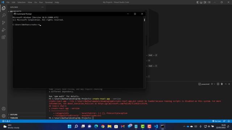Launch Google Chrome from the taskbar
The height and width of the screenshot is (130, 232).
103,126
